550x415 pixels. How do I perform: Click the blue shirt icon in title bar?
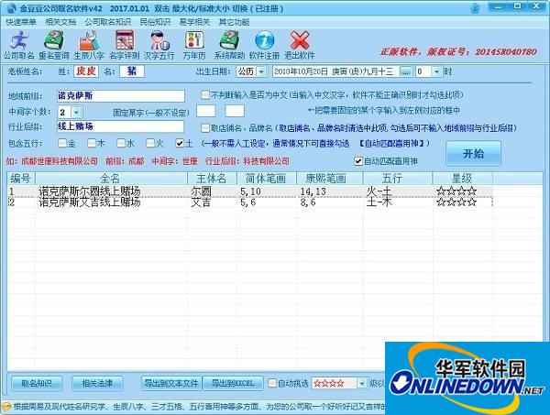[475, 8]
